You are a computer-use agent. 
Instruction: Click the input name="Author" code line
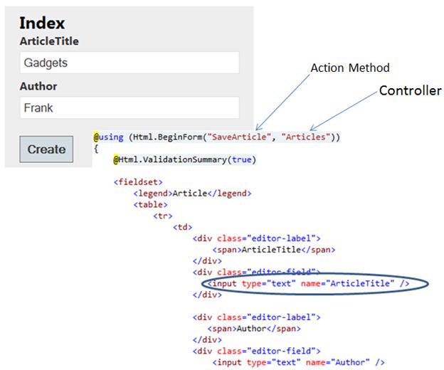point(299,362)
